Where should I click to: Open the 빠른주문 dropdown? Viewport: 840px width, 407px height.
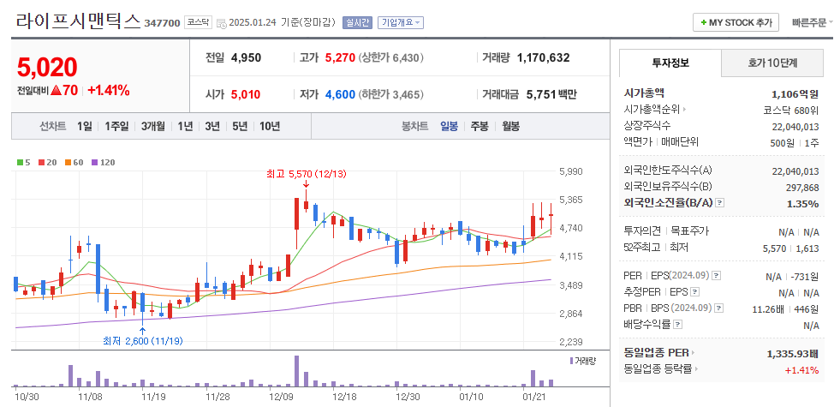click(812, 22)
